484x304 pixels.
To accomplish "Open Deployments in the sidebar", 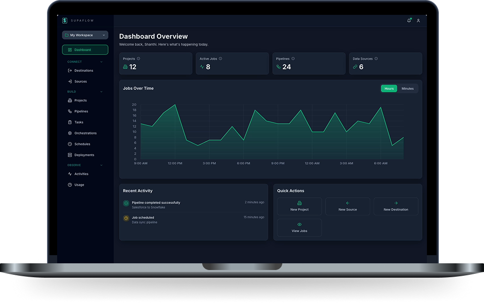I will (85, 155).
